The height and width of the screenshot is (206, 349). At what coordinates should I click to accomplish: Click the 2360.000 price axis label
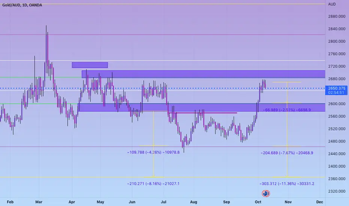(x=337, y=179)
